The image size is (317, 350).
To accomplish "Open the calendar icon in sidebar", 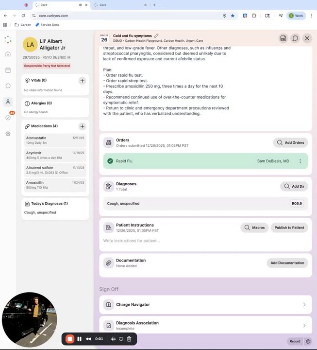I will tap(8, 70).
